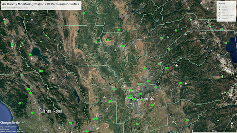
Task: Select the red Stations symbol in the legend
Action: tap(219, 10)
